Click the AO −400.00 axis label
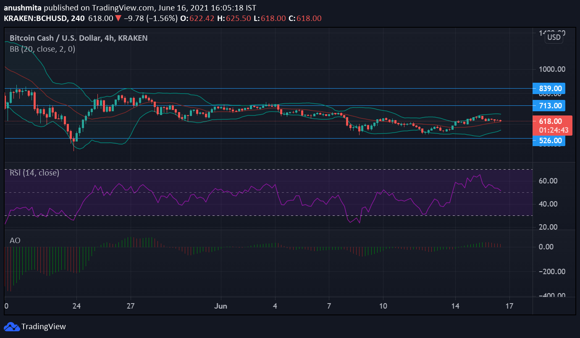This screenshot has width=580, height=338. (552, 296)
